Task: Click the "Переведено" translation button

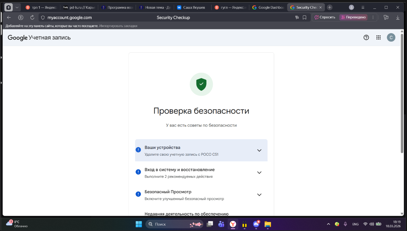Action: tap(353, 18)
